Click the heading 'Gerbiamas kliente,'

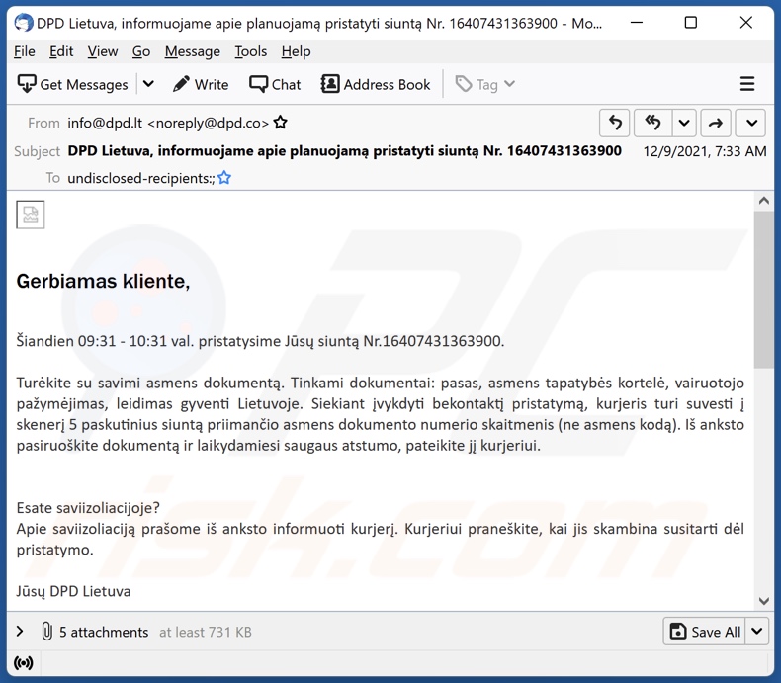(103, 282)
